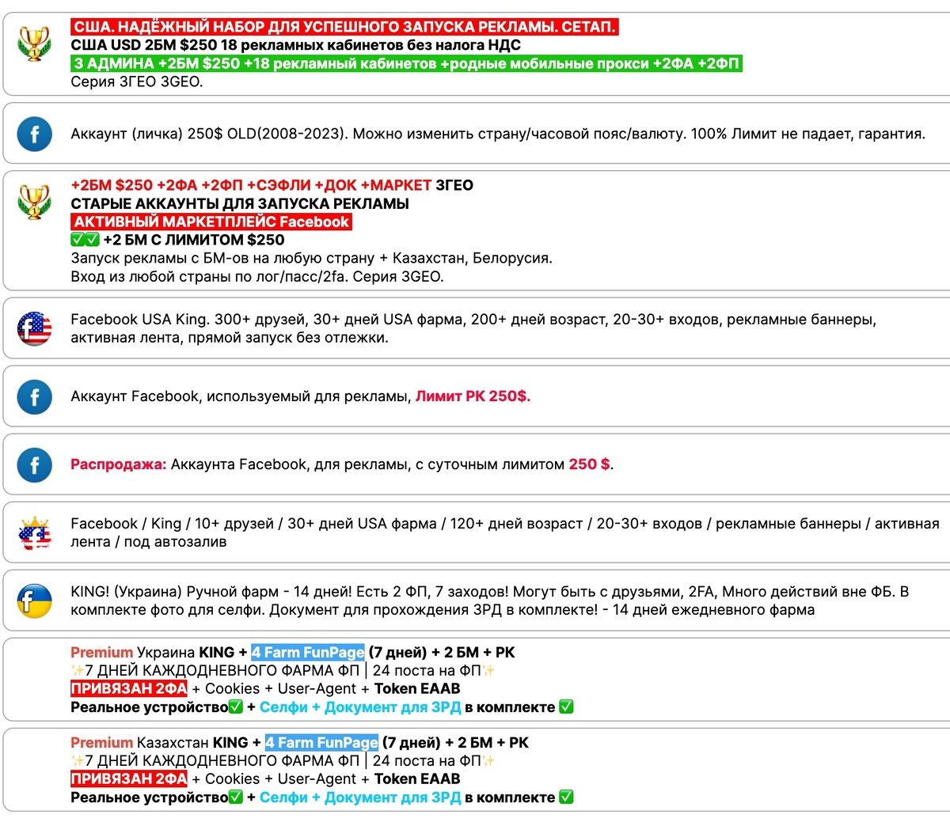
Task: Open the 'Facebook USA King. 300+ друзей' listing
Action: 473,328
